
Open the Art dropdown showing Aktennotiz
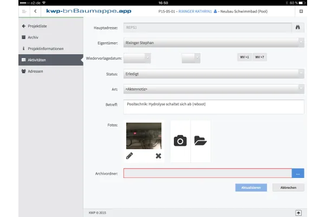coord(213,88)
